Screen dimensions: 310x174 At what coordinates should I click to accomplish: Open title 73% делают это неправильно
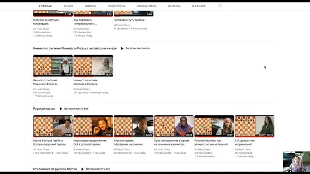coord(245,143)
